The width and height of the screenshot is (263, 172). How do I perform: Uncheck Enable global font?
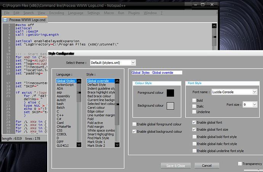pos(194,123)
